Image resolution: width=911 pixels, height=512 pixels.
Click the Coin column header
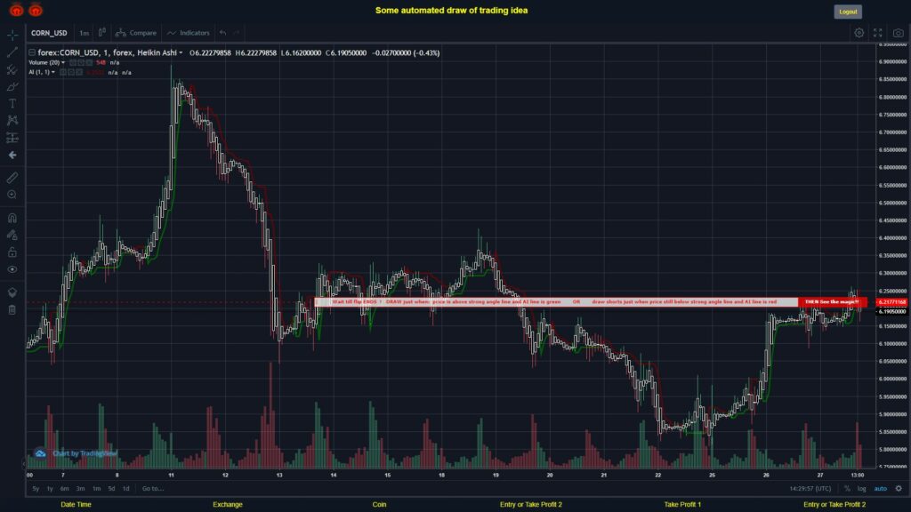(x=379, y=505)
